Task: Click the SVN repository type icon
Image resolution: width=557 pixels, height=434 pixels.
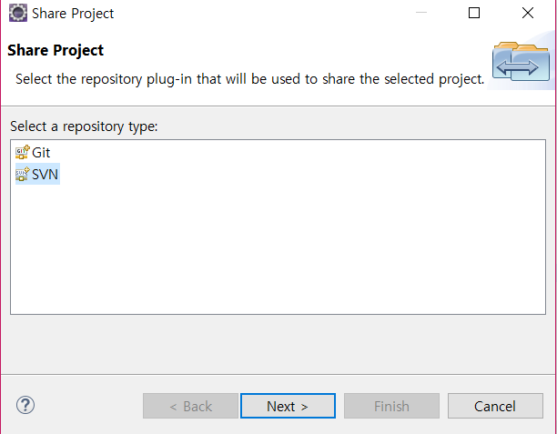Action: coord(23,174)
